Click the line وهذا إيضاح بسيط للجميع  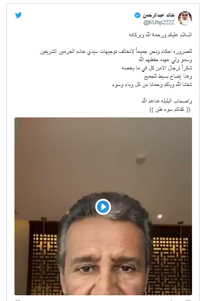coord(168,77)
